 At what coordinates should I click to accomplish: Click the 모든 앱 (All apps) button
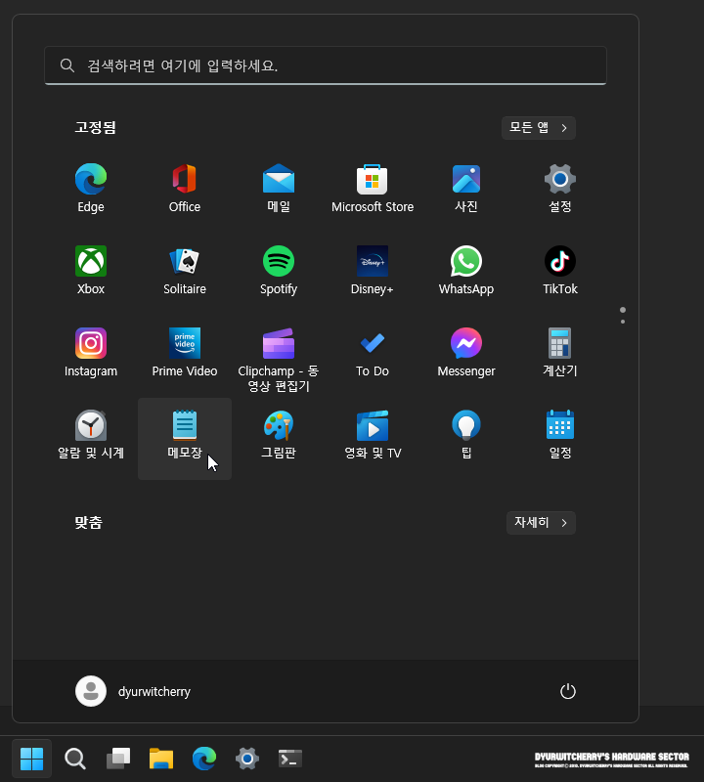click(x=539, y=128)
